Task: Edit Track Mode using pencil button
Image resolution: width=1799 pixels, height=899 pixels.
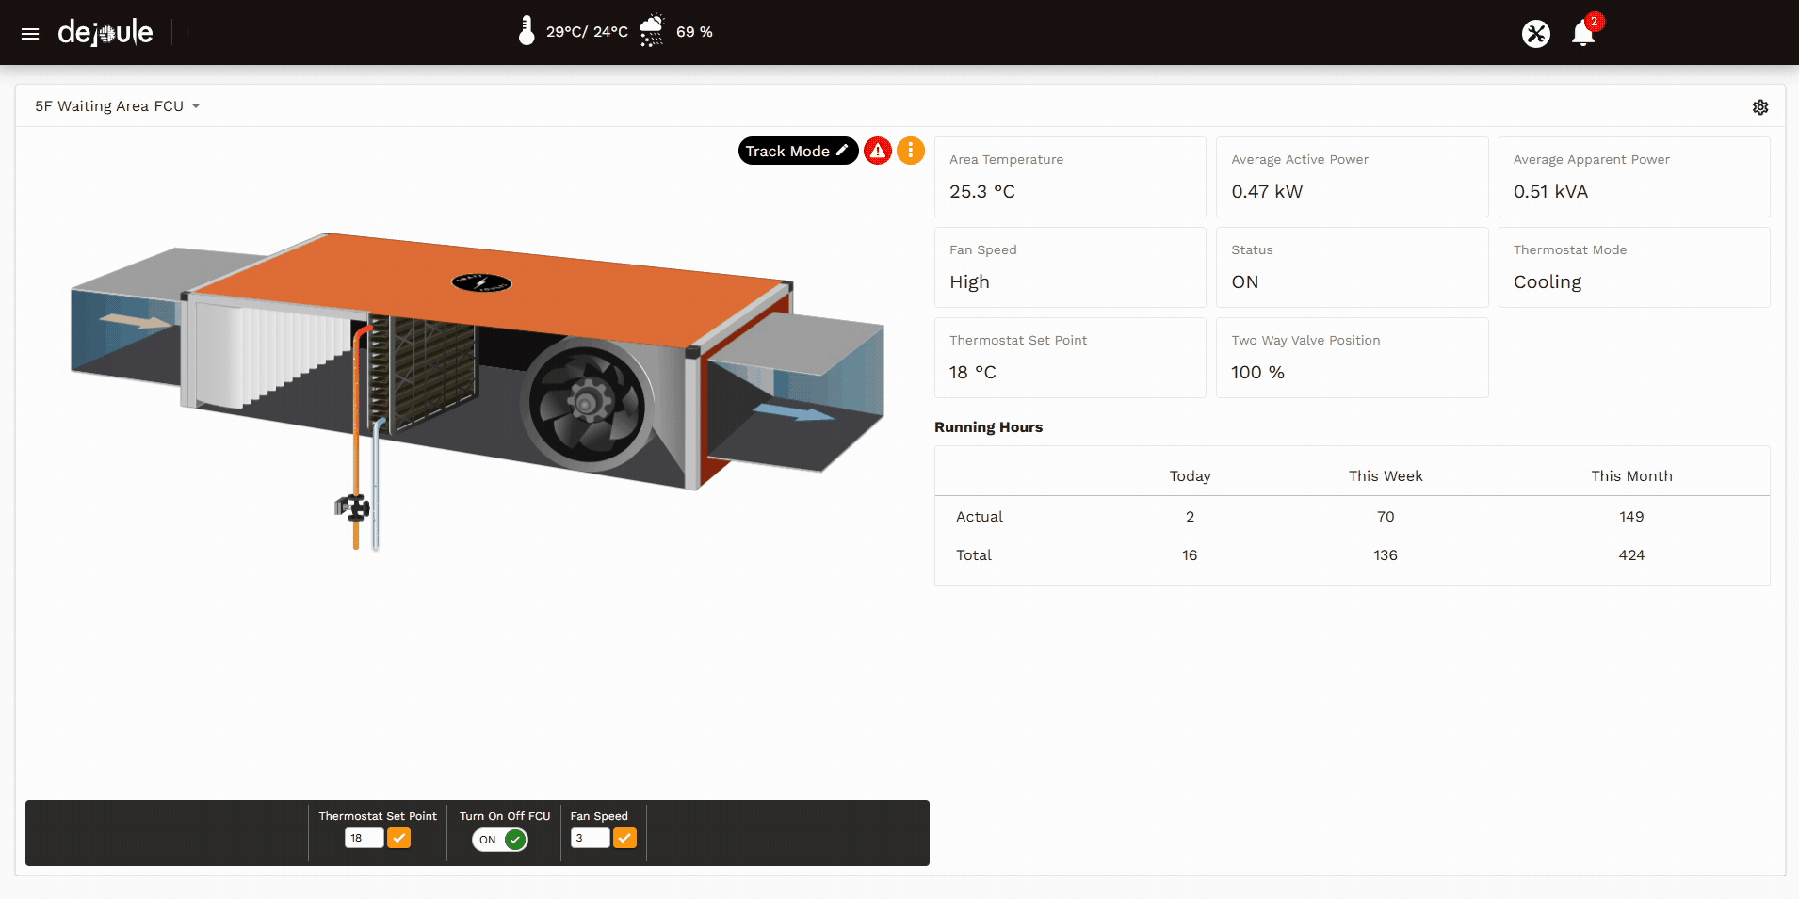Action: click(x=799, y=151)
